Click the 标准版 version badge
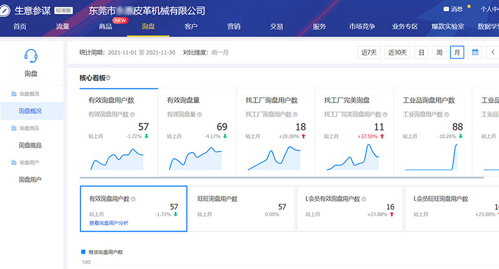 [x=64, y=11]
